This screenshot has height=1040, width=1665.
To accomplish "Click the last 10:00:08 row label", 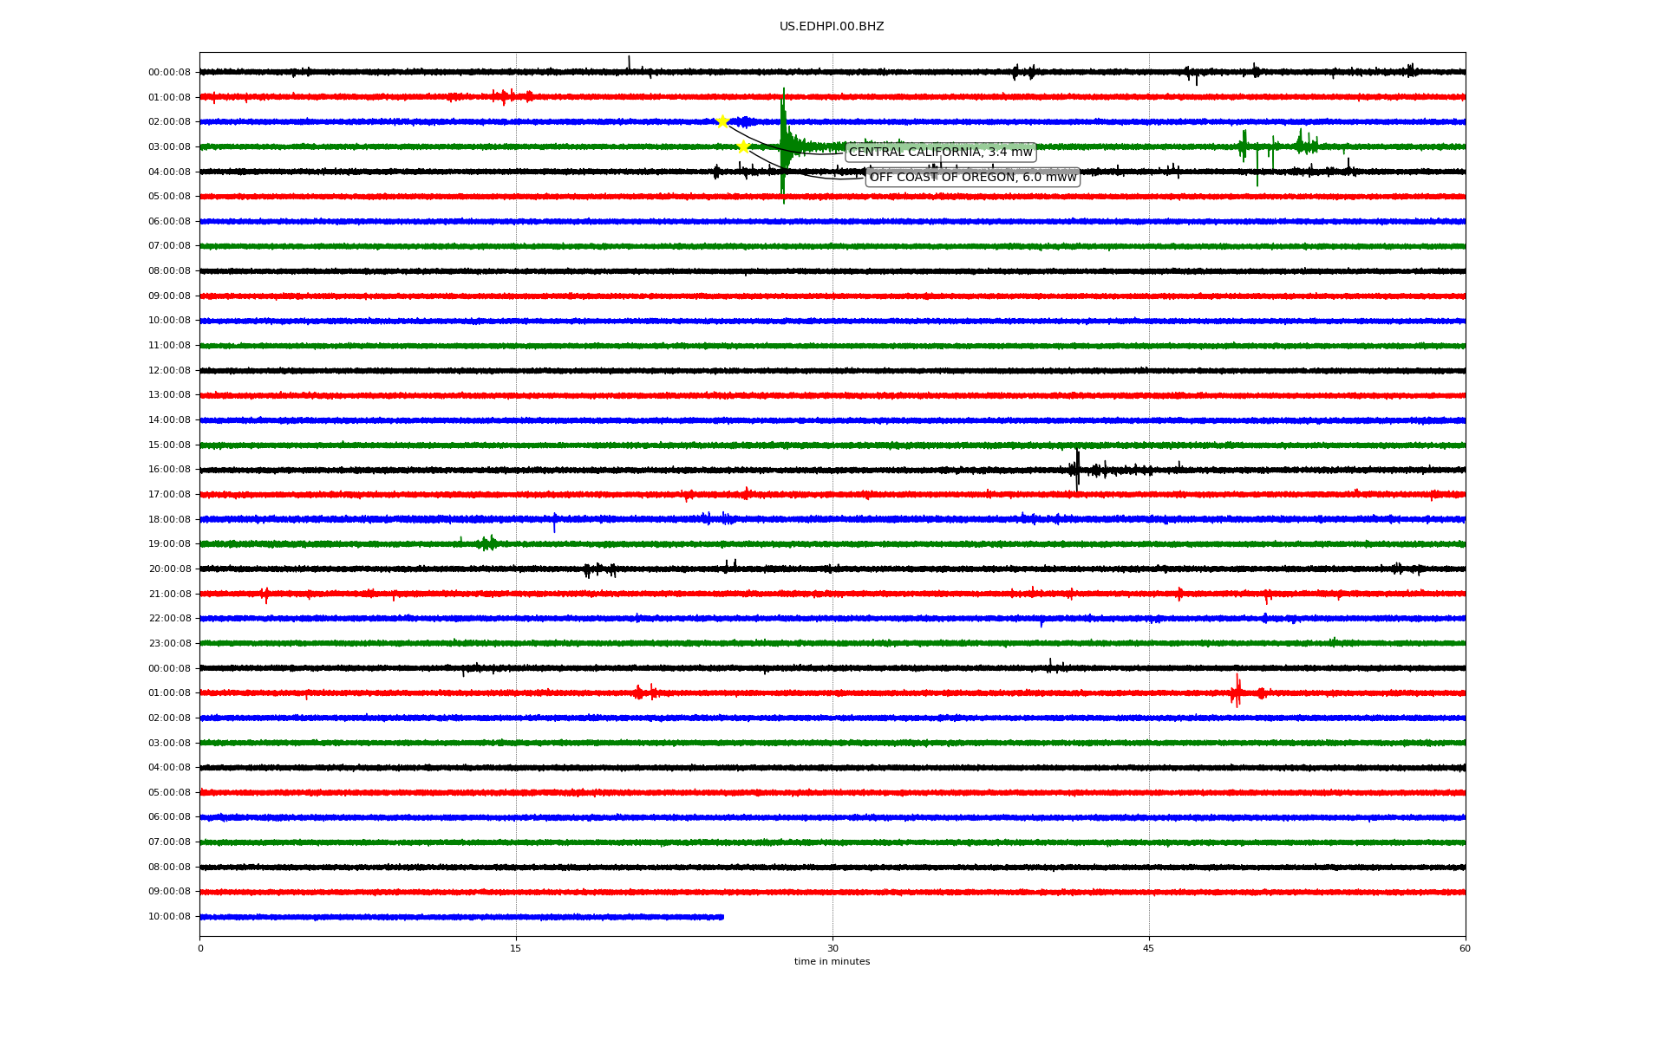I will click(169, 917).
